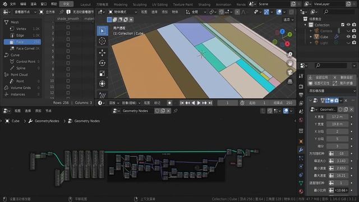Hide the Cube using its eye icon
The height and width of the screenshot is (202, 359).
pos(348,36)
